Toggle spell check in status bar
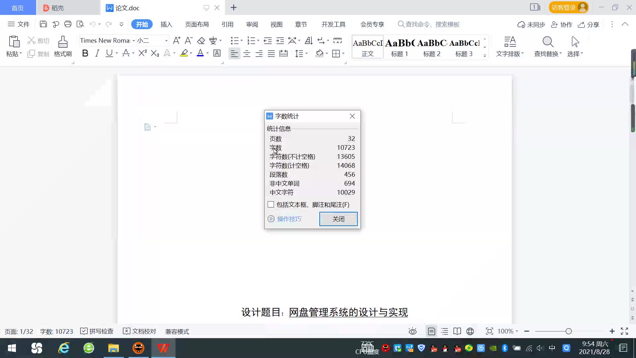The image size is (636, 358). click(97, 331)
